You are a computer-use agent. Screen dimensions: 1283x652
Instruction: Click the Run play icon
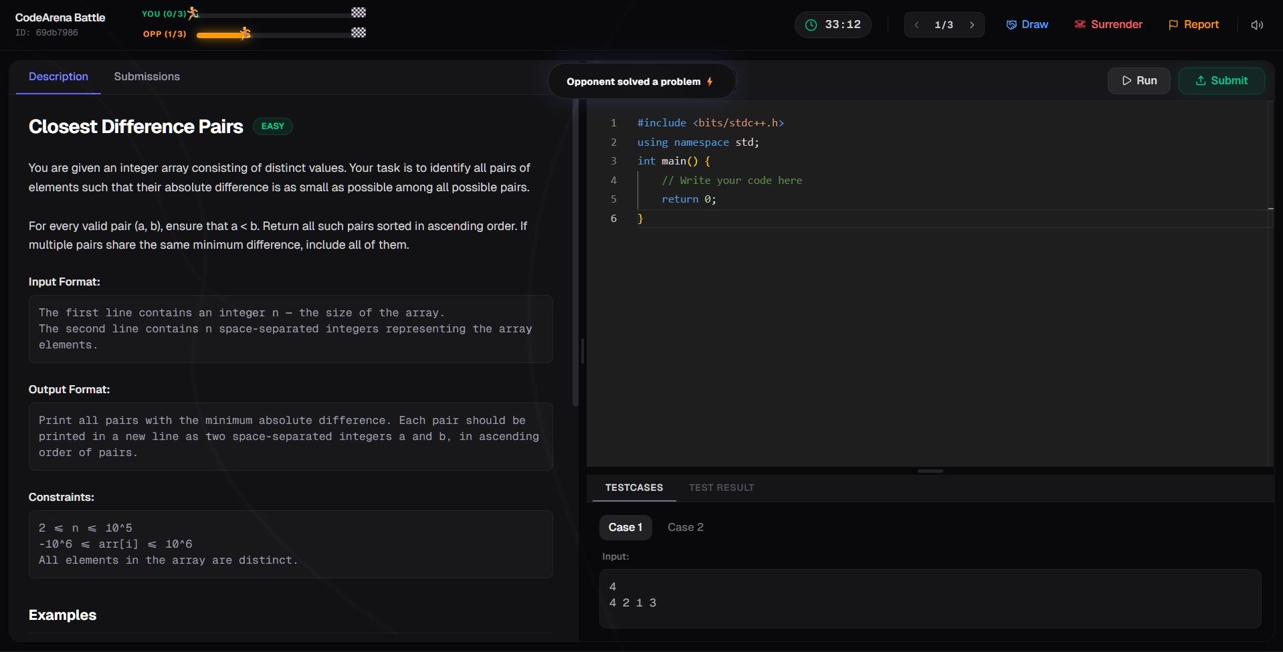tap(1127, 80)
